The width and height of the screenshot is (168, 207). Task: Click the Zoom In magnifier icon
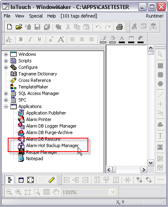tap(18, 192)
